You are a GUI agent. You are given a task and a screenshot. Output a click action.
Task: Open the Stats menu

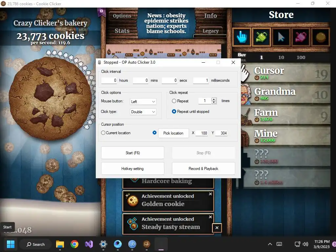(x=122, y=31)
